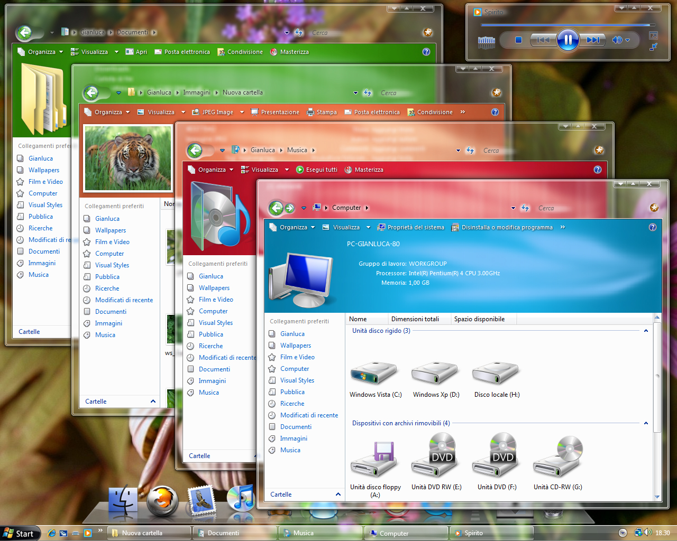The height and width of the screenshot is (541, 677).
Task: Collapse the Dispositivi con archivi rimovibili group
Action: 646,423
